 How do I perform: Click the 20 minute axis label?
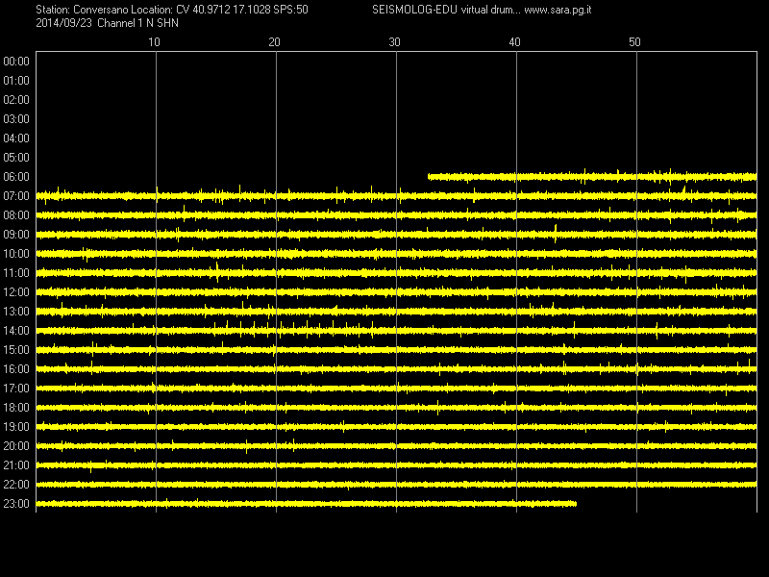[274, 42]
